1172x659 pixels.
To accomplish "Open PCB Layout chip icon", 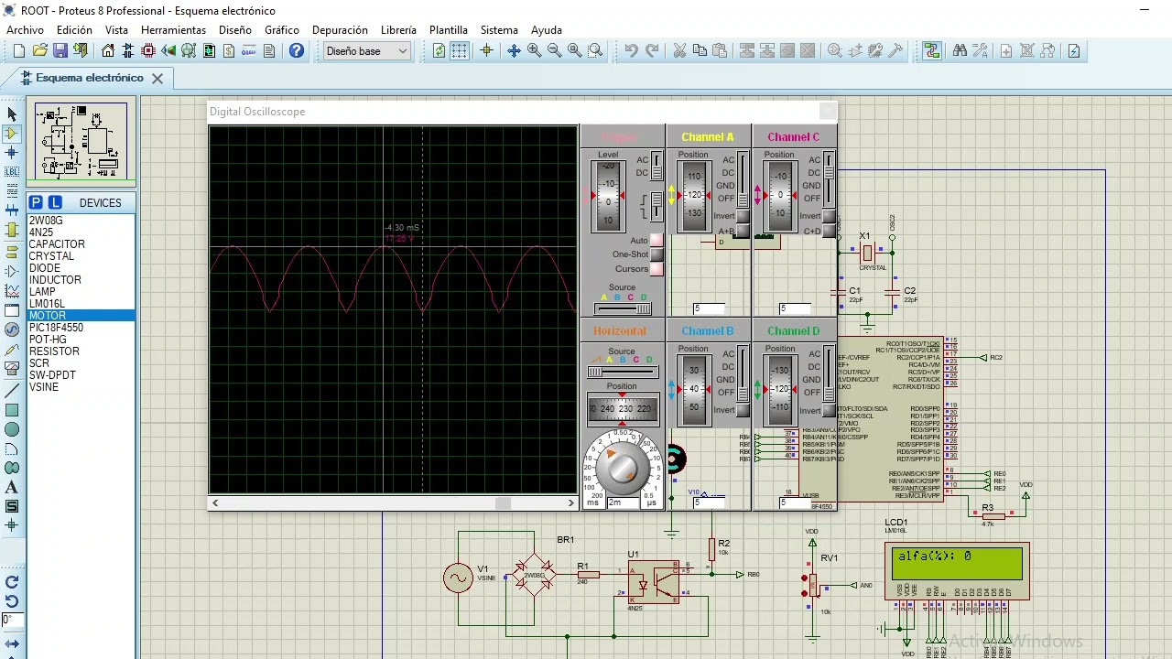I will click(148, 51).
